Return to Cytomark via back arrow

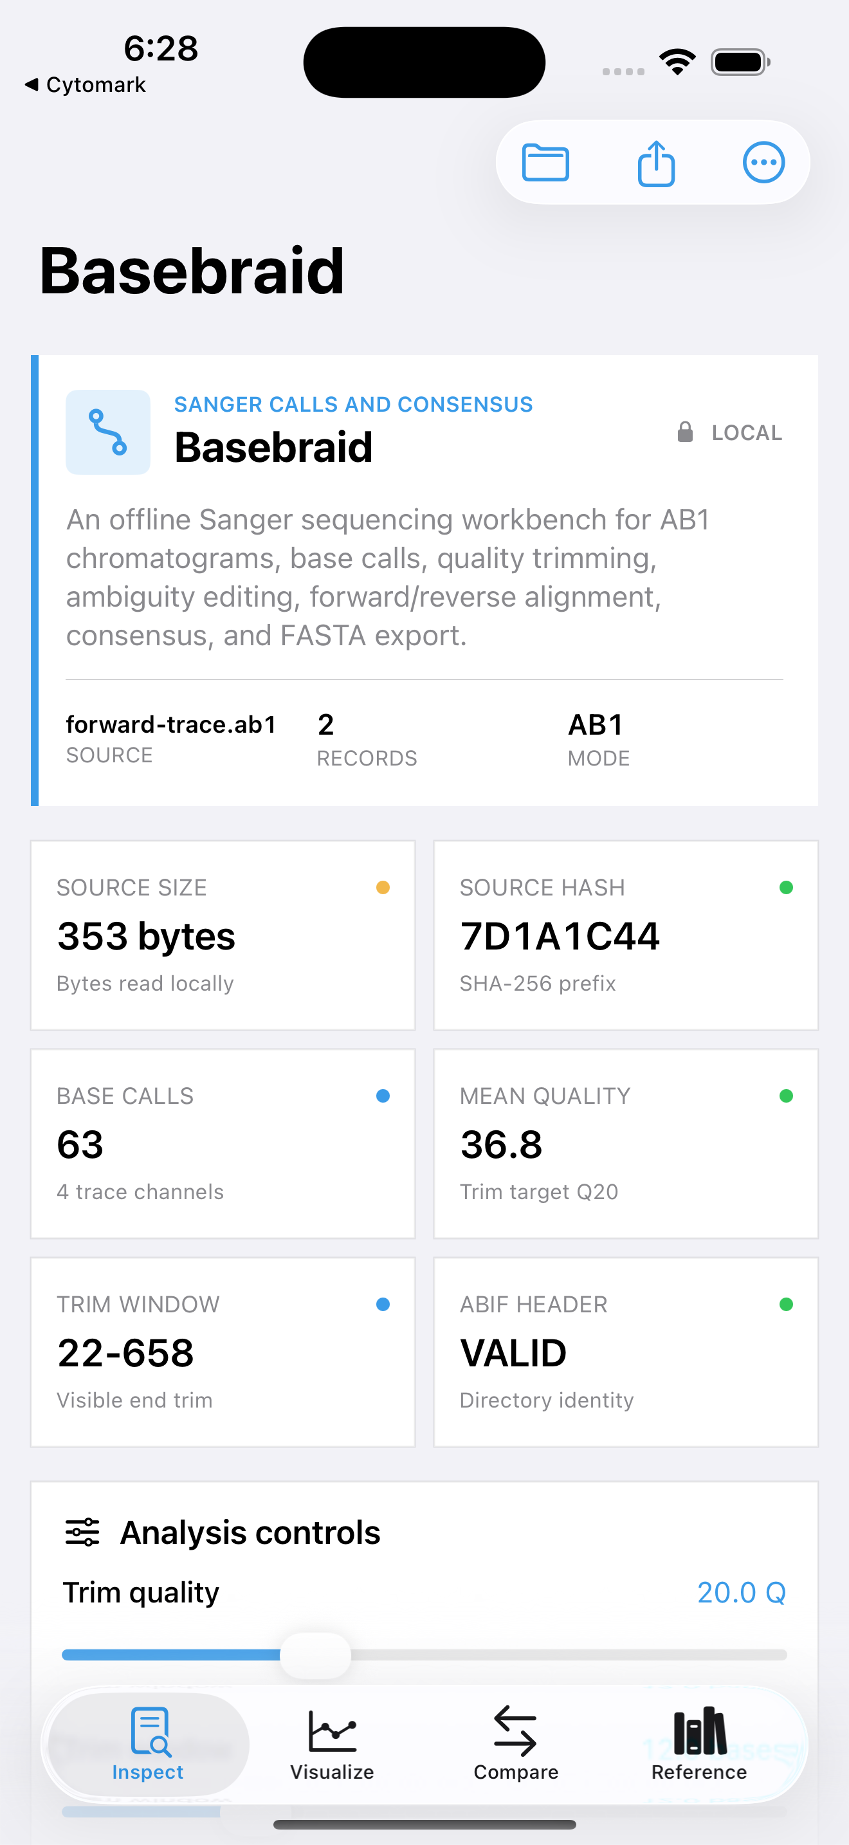coord(85,84)
